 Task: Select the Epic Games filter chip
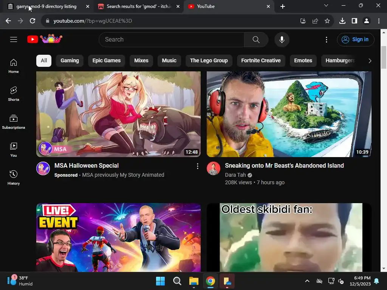[106, 61]
